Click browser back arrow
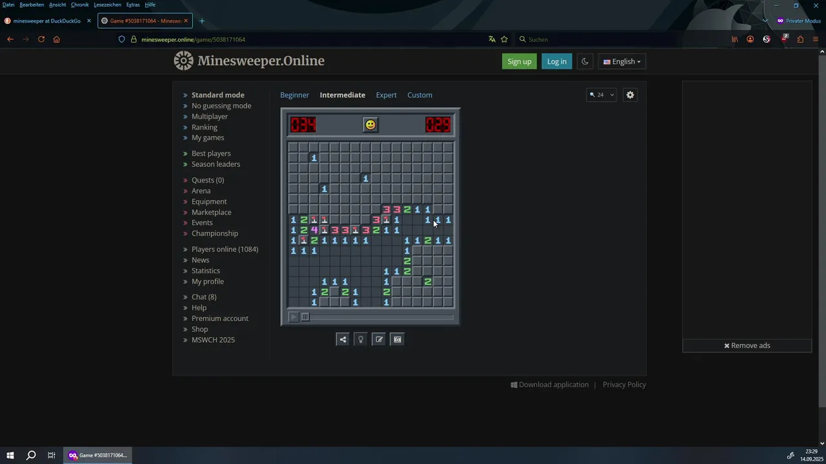826x464 pixels. click(x=10, y=39)
